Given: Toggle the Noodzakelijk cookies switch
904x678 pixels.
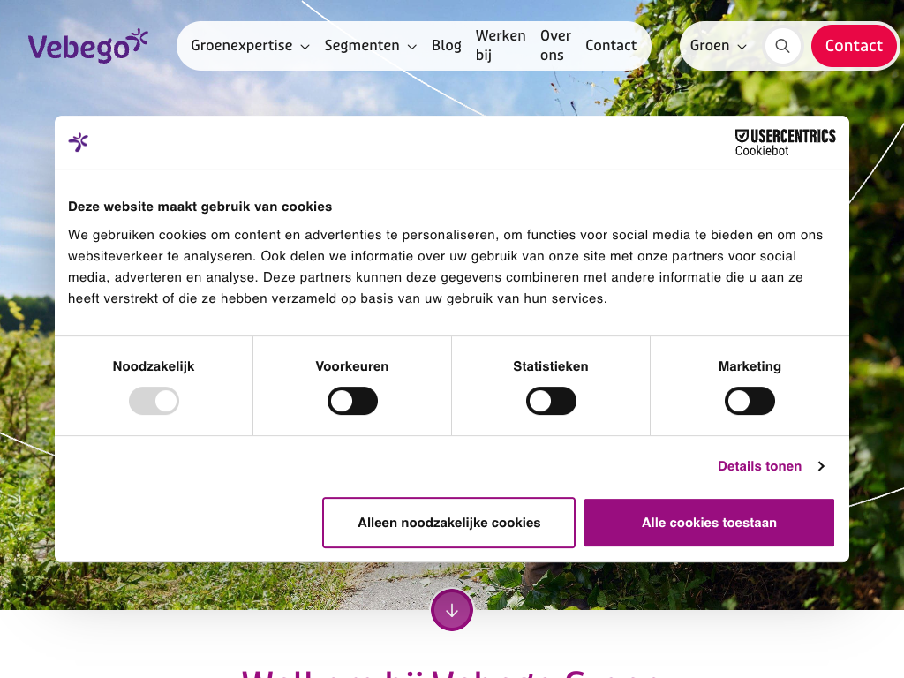Looking at the screenshot, I should 154,402.
